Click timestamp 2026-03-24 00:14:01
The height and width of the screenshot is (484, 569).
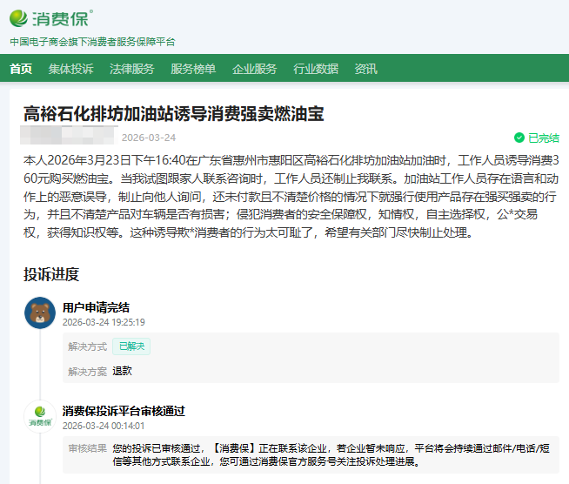pos(104,426)
